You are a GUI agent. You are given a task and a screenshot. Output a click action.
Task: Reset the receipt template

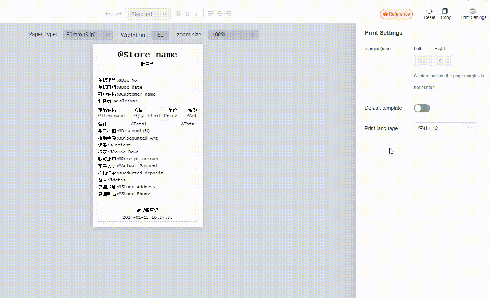429,14
